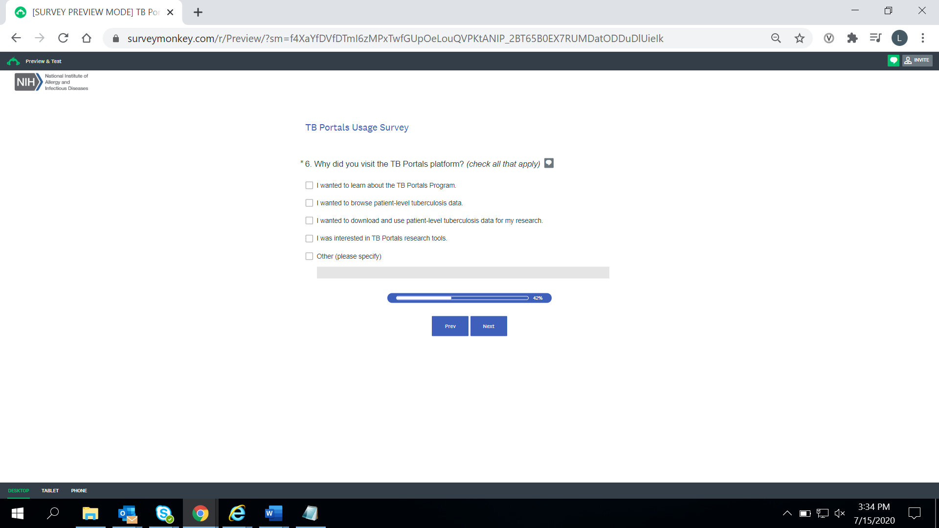Reload the survey page

[x=63, y=38]
